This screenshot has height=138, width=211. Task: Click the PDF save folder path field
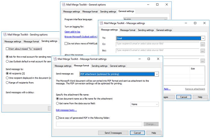click(99, 124)
